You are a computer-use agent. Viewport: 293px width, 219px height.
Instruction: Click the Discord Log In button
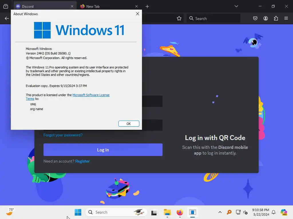tap(103, 150)
